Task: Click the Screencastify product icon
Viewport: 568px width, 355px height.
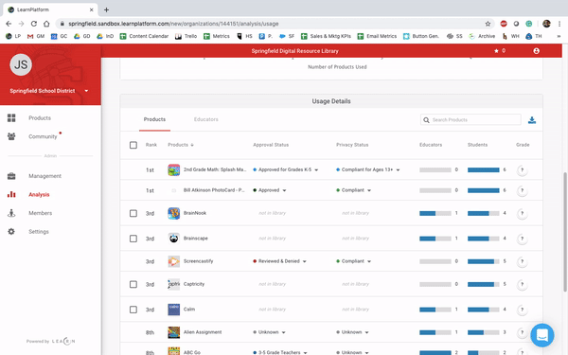Action: tap(174, 261)
